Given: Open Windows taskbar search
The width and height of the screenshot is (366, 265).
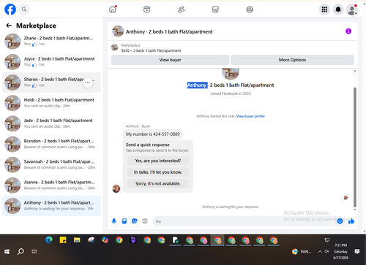Looking at the screenshot, I should click(20, 252).
